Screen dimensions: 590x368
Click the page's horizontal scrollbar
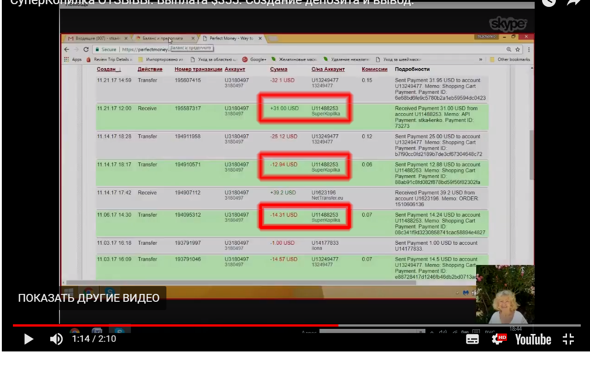[x=242, y=282]
